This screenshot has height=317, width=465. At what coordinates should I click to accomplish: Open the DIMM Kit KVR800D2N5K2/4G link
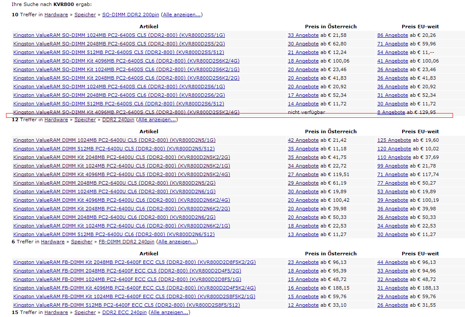(121, 175)
